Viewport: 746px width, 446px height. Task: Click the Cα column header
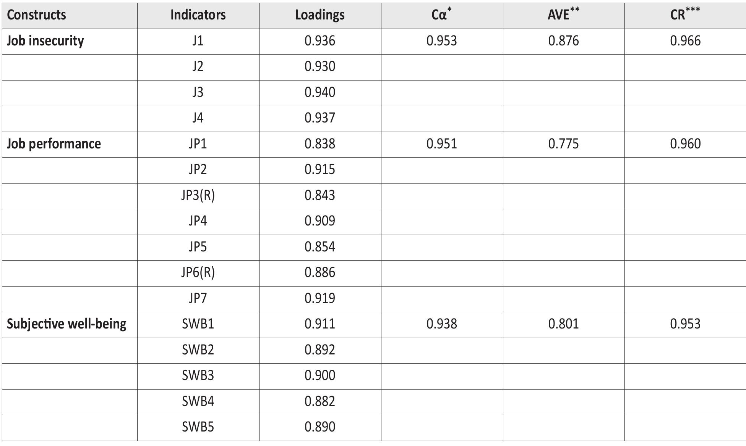[441, 14]
